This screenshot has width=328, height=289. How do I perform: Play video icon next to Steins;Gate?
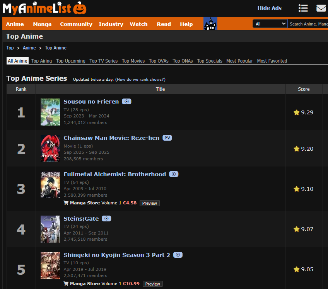106,219
